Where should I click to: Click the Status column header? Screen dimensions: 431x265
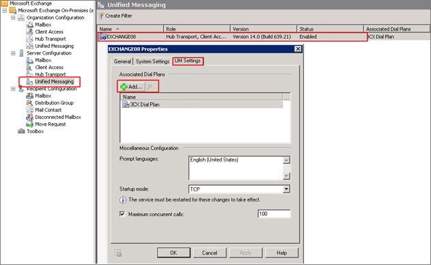(330, 29)
